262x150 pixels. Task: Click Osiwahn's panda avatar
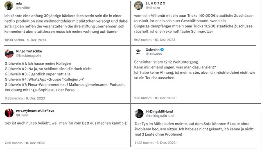[x=138, y=52]
